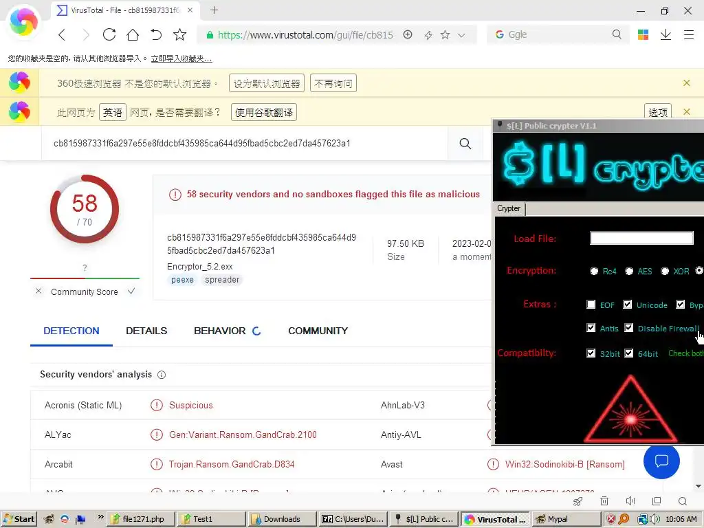Click the Crypter tab in crypter window
This screenshot has width=704, height=528.
(509, 208)
